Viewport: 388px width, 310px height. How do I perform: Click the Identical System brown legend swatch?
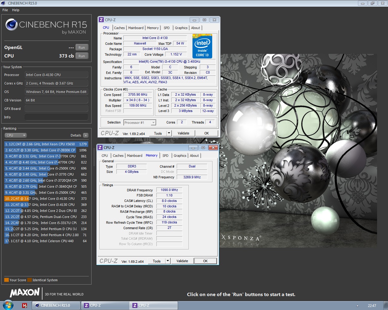(x=29, y=280)
